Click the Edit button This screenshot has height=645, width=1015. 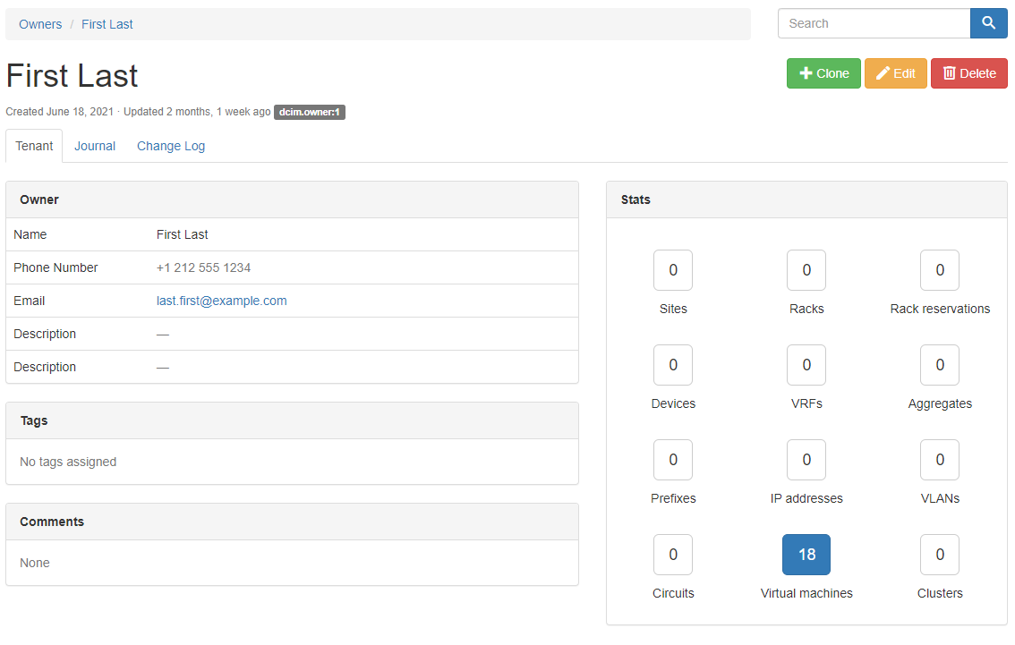click(896, 73)
